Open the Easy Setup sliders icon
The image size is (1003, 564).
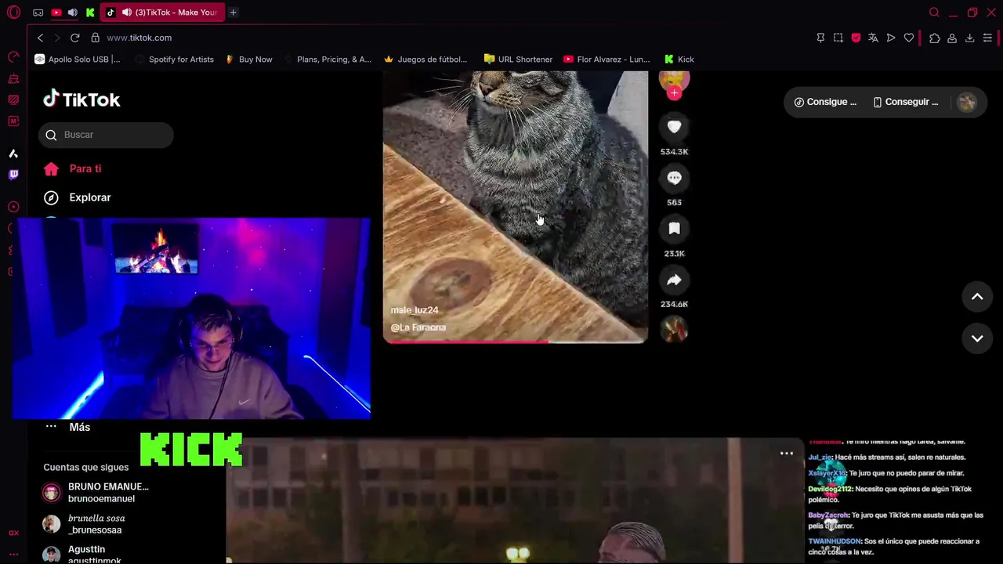click(987, 38)
